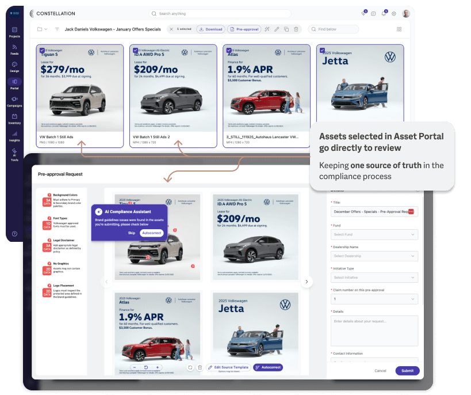471x395 pixels.
Task: Uncheck the ID.4 AWD Pro S asset checkbox
Action: click(x=136, y=51)
